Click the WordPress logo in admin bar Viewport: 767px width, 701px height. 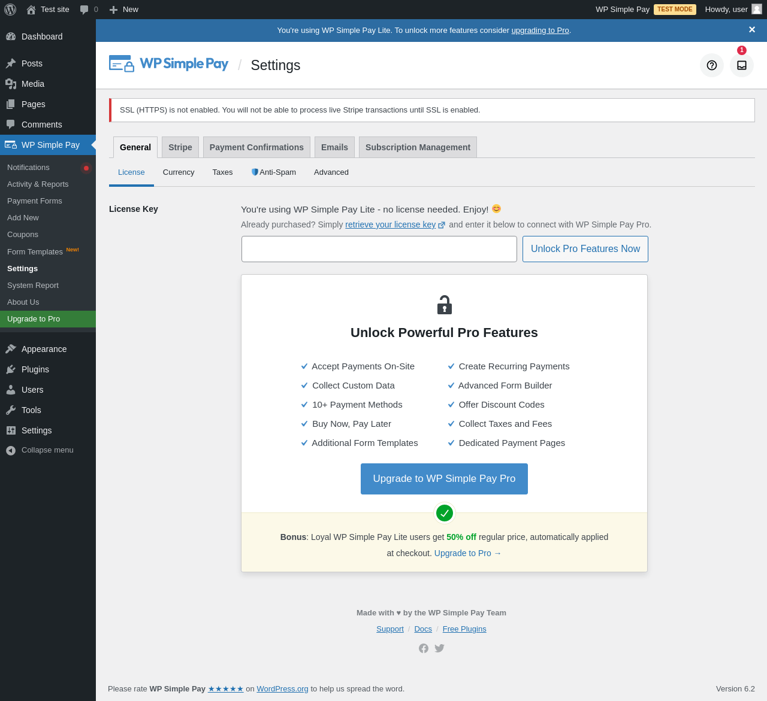pos(10,10)
